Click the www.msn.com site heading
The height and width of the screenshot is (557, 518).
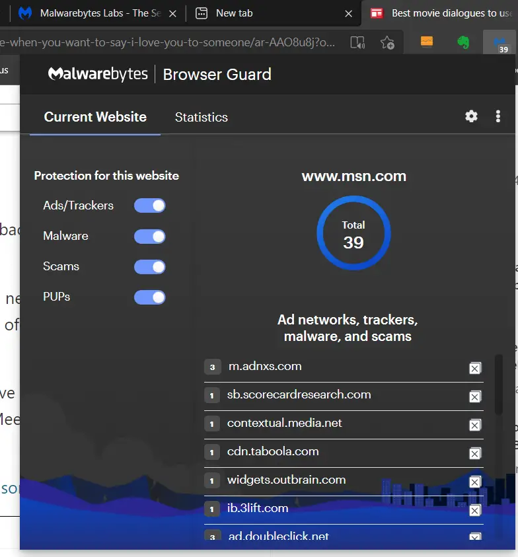(354, 176)
